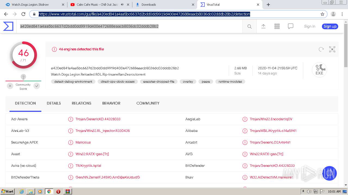Click the community score question mark icon
Viewport: 348px width, 195px height.
point(23,77)
